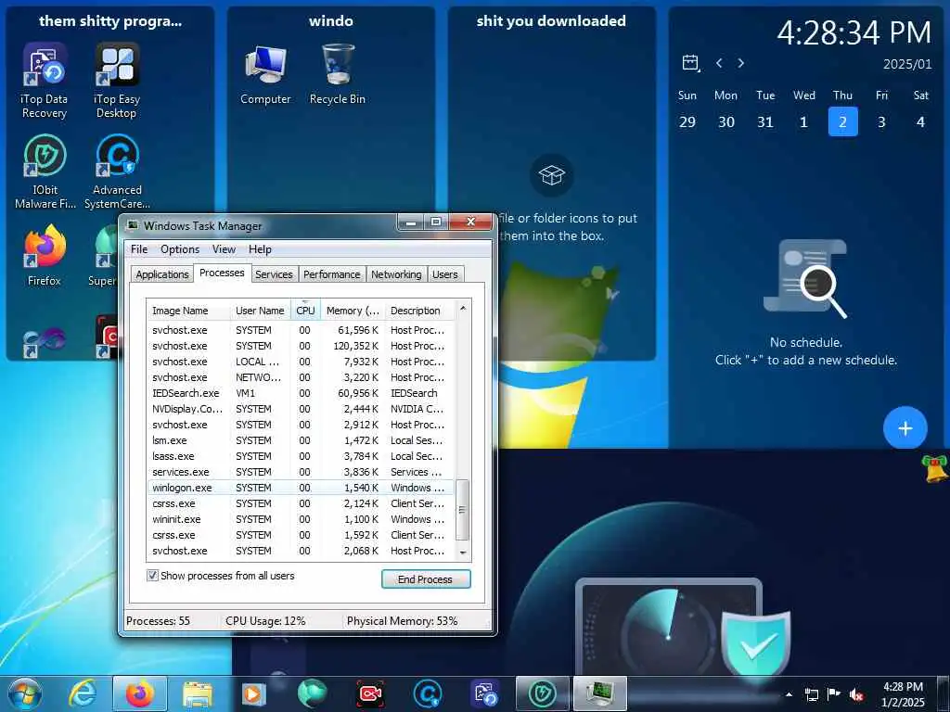
Task: Select the winlogon.exe process row
Action: coord(302,488)
